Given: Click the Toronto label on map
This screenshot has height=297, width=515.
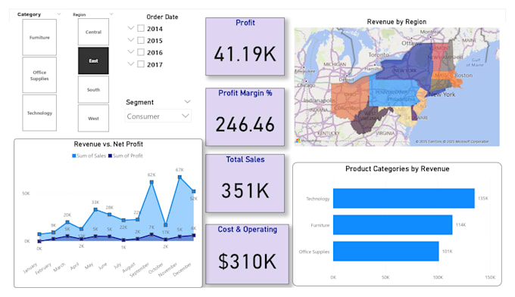Looking at the screenshot, I should pyautogui.click(x=379, y=54).
